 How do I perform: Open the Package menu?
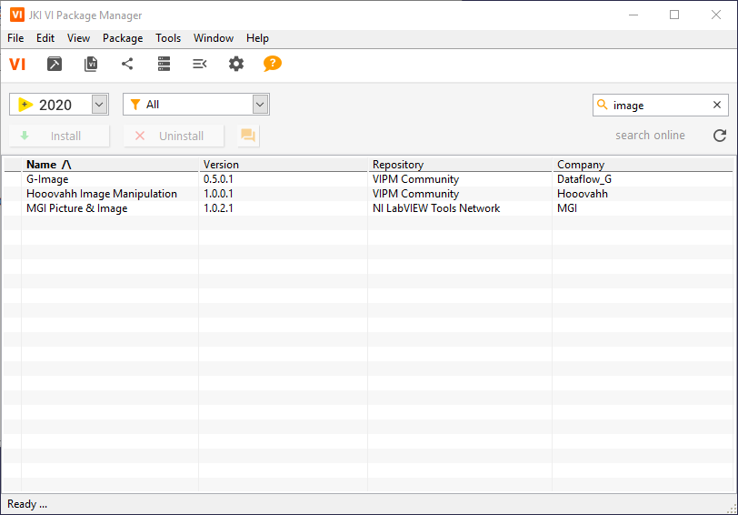click(123, 38)
